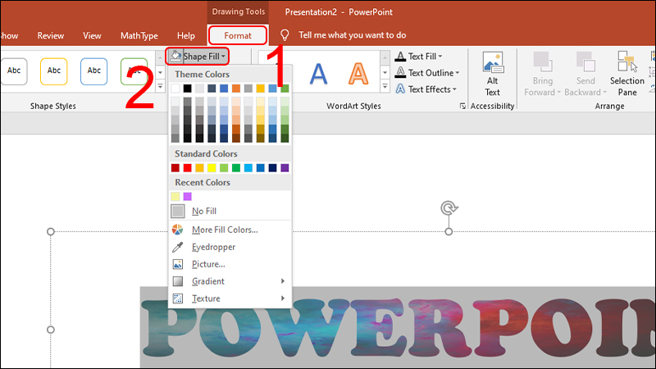
Task: Pick the green theme color swatch
Action: pyautogui.click(x=285, y=89)
